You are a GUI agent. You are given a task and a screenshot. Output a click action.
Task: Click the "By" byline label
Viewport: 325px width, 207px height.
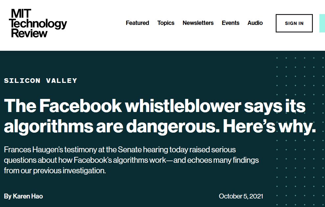coord(8,196)
